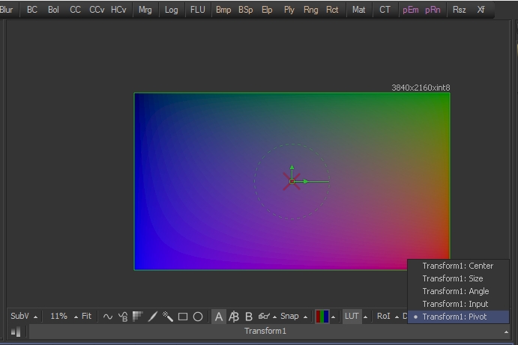
Task: Click the Bol toolbar button
Action: click(53, 10)
